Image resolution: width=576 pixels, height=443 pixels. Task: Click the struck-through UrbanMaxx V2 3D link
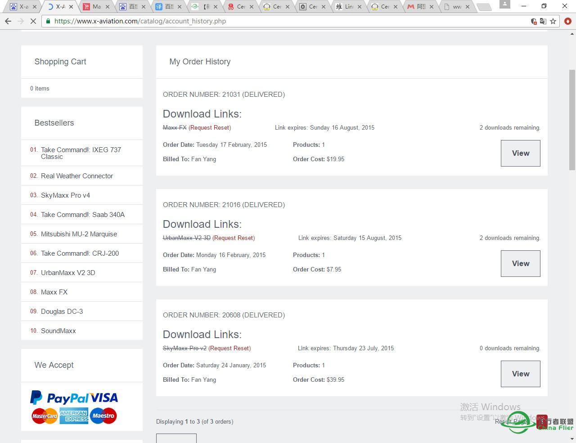[187, 238]
